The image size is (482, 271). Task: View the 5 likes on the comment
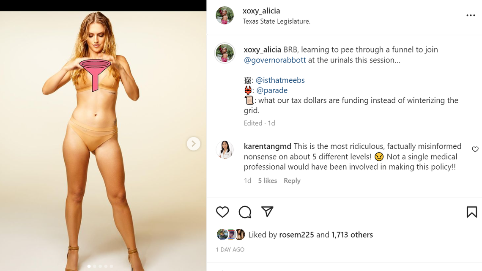[x=267, y=181]
